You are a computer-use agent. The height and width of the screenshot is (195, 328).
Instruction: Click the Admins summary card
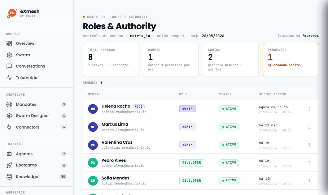[231, 60]
